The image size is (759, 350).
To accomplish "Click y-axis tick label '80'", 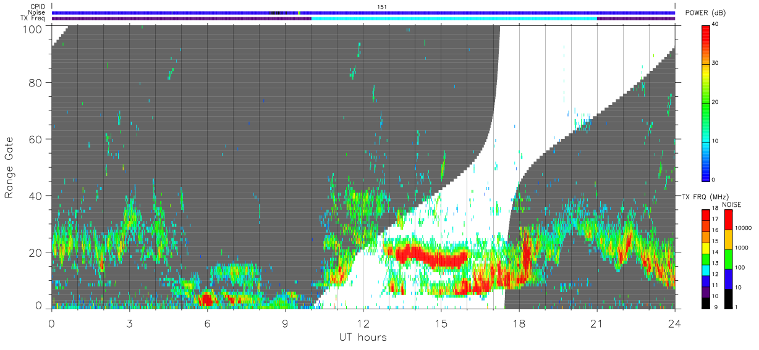I will [x=36, y=83].
